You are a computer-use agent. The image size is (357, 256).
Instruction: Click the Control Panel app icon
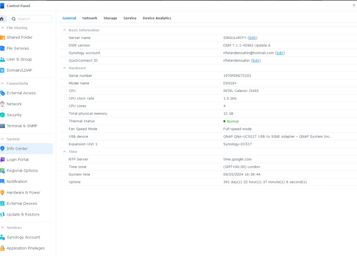2,6
